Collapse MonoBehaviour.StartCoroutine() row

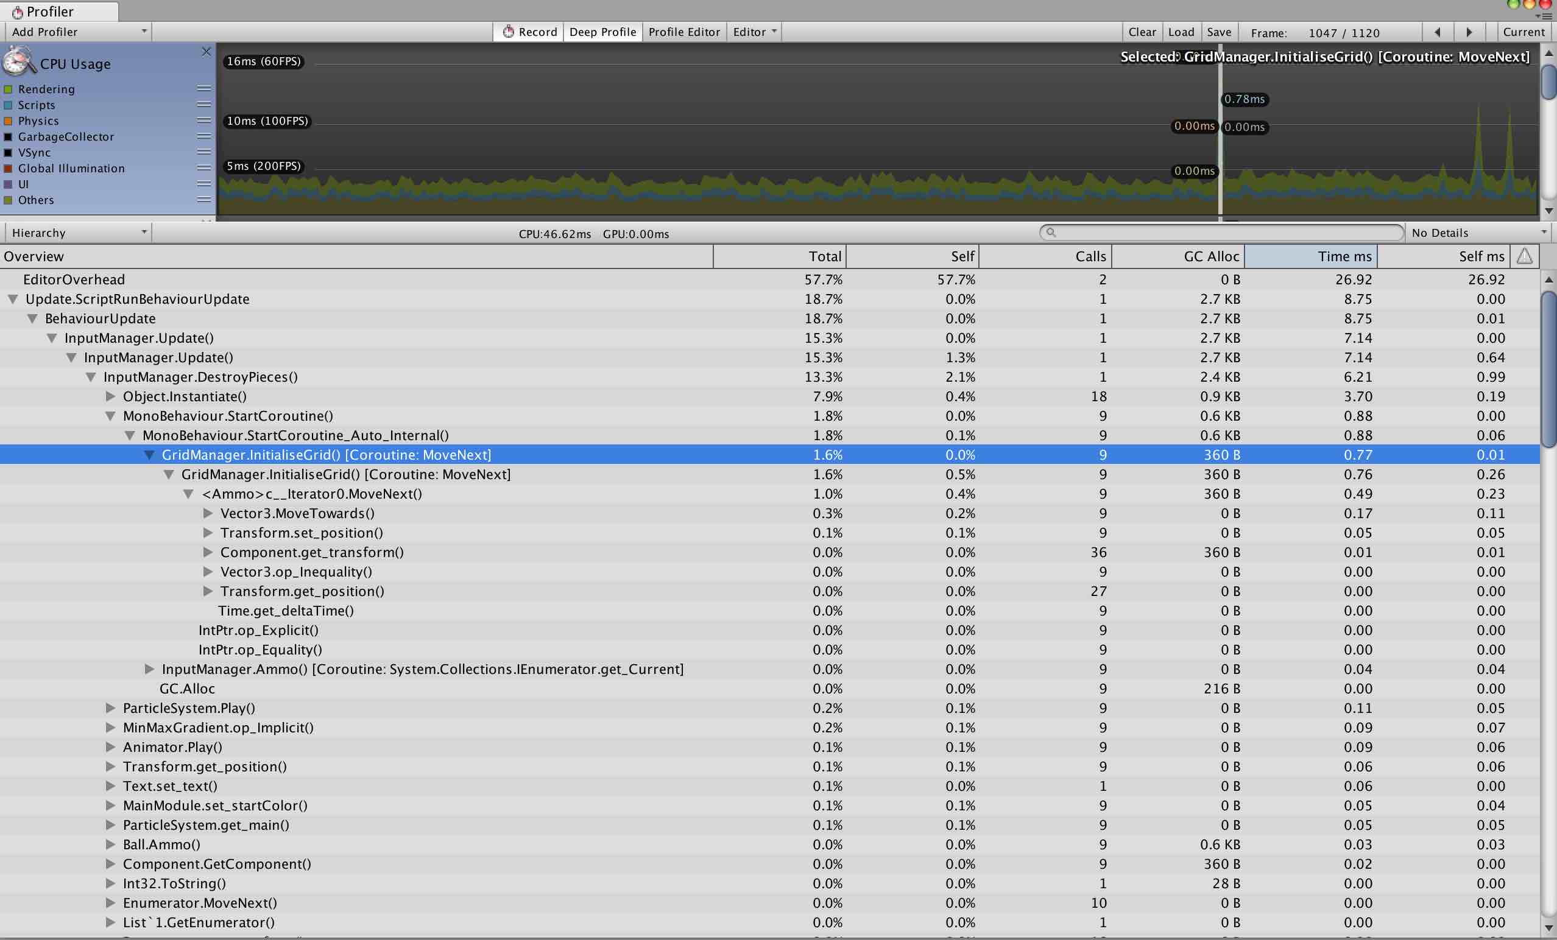point(111,416)
